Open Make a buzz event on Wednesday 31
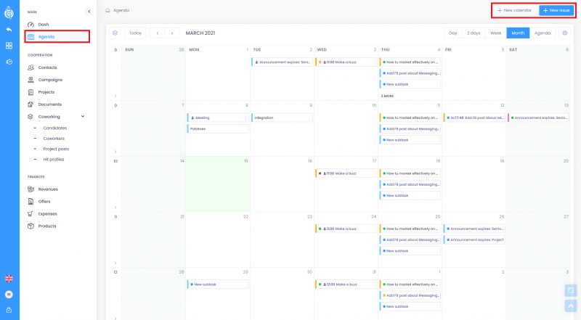 tap(346, 284)
